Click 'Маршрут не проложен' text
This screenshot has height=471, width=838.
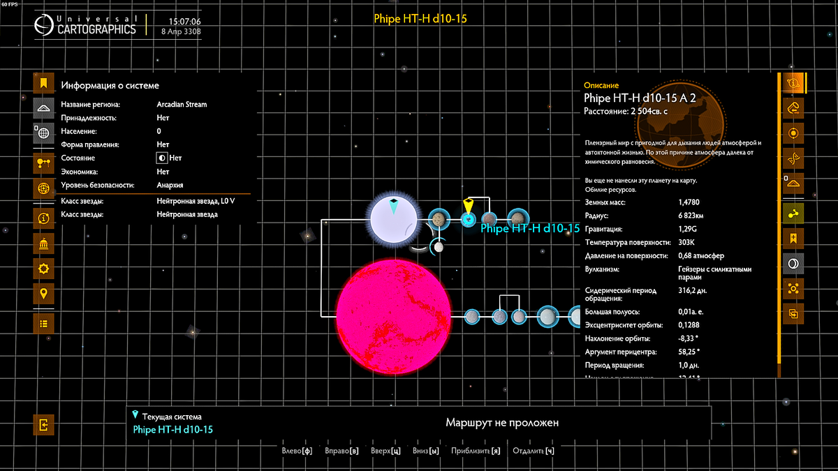pos(502,423)
